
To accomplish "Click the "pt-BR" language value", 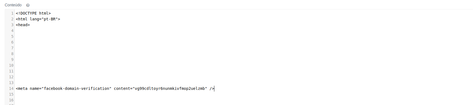I will click(50, 19).
